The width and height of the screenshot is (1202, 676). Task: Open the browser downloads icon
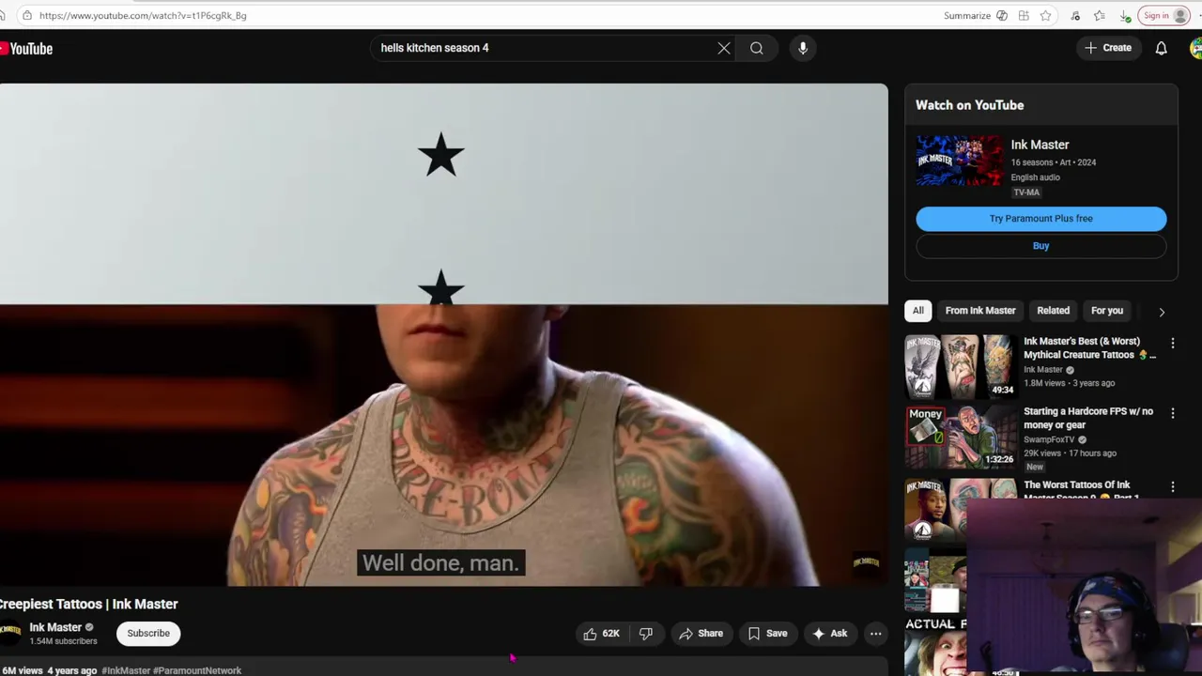1125,15
